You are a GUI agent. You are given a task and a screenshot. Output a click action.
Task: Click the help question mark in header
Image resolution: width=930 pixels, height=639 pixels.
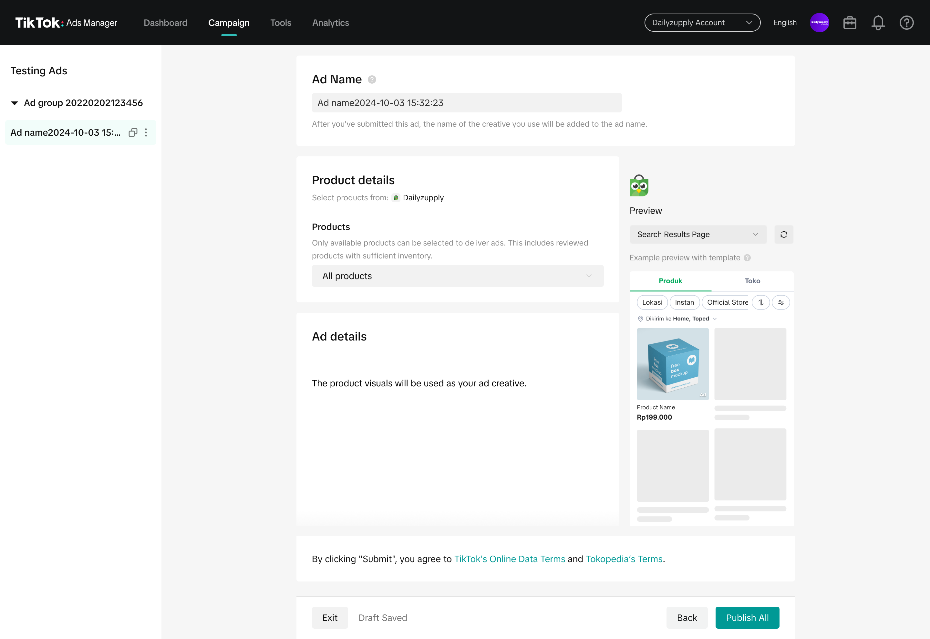click(906, 23)
